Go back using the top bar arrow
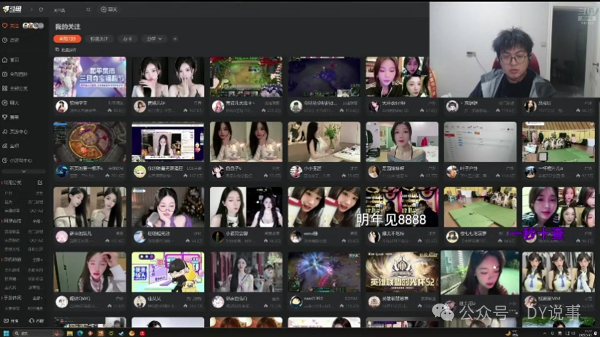The height and width of the screenshot is (337, 600). [x=32, y=9]
